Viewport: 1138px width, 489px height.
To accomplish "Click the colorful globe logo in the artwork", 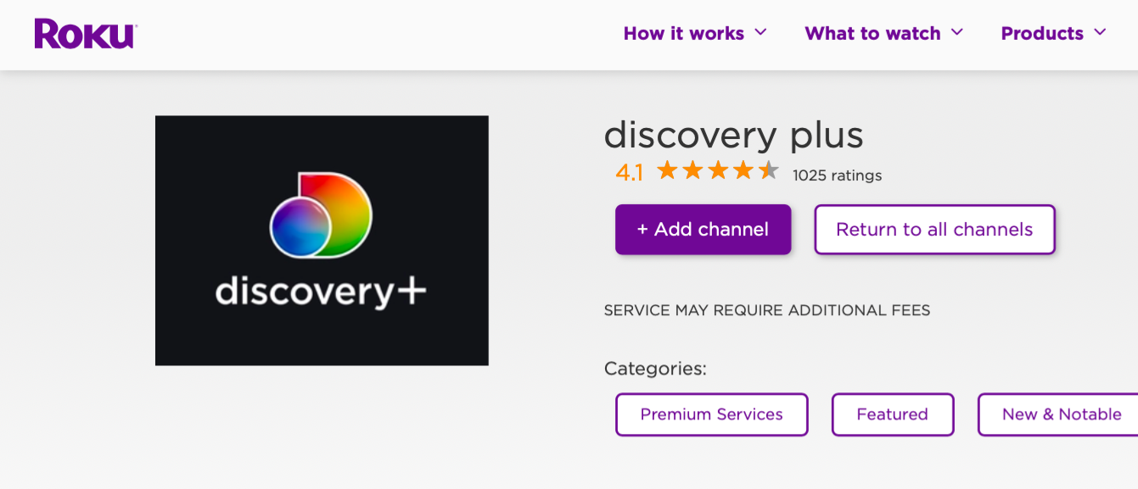I will [321, 215].
